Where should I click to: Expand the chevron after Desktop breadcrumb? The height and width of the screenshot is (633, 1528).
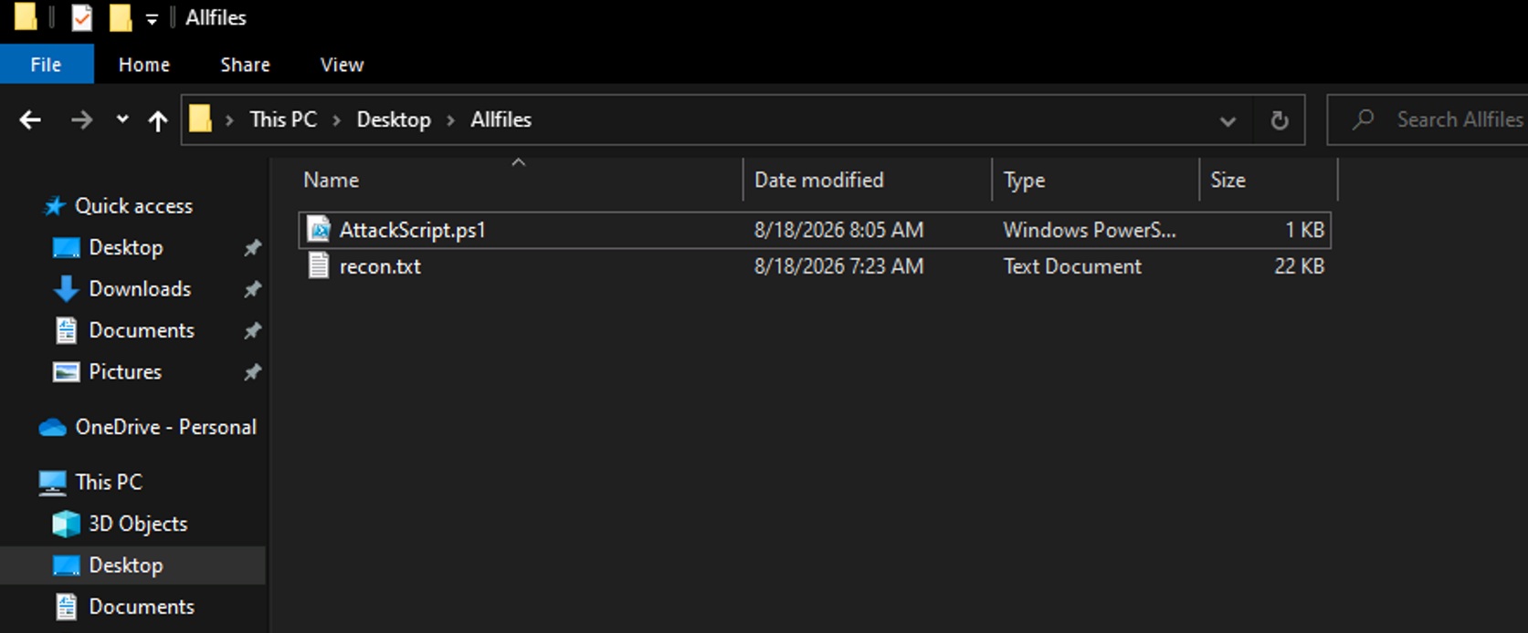tap(450, 120)
